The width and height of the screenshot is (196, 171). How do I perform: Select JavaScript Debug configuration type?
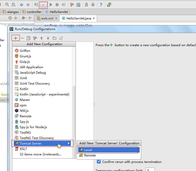coord(43,73)
